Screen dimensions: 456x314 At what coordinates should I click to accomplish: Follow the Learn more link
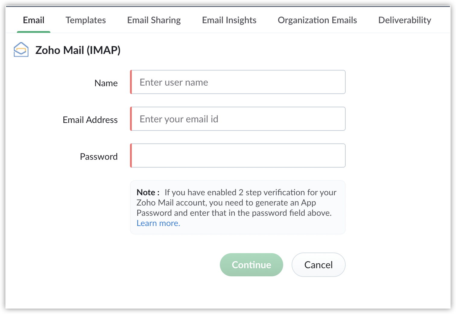tap(158, 223)
